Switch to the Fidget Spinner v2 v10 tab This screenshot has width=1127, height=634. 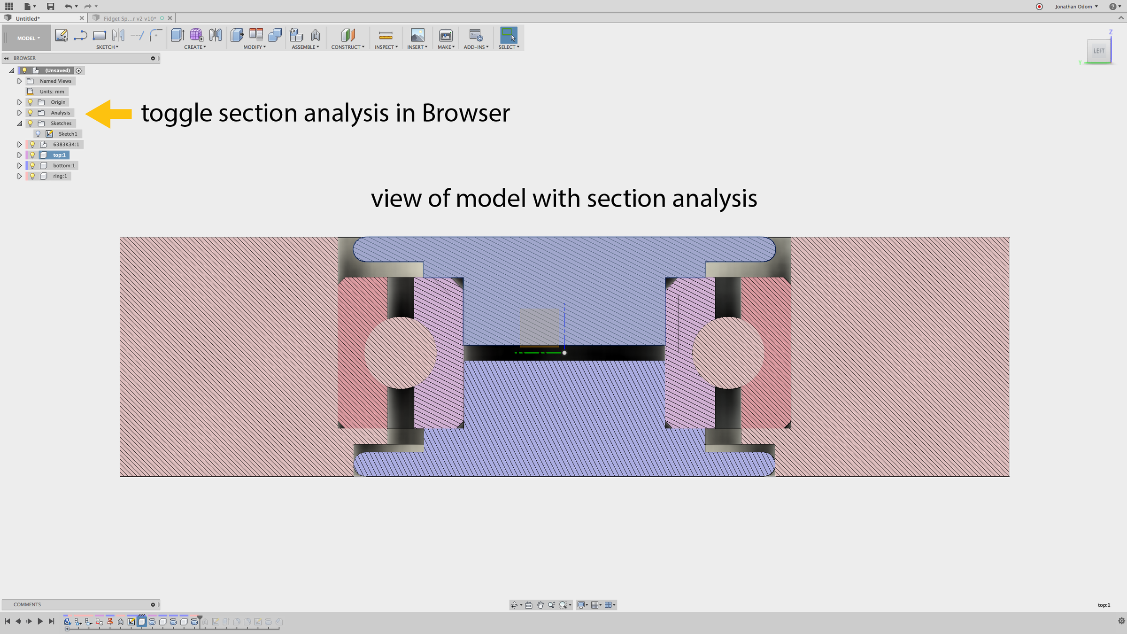(129, 18)
